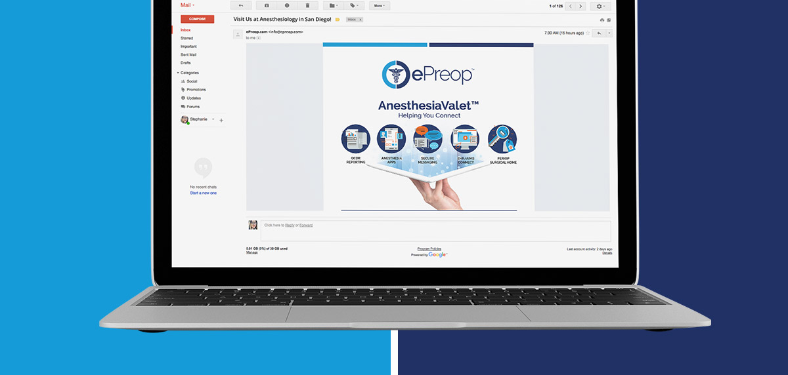The height and width of the screenshot is (375, 788).
Task: Report the email as spam
Action: point(287,6)
